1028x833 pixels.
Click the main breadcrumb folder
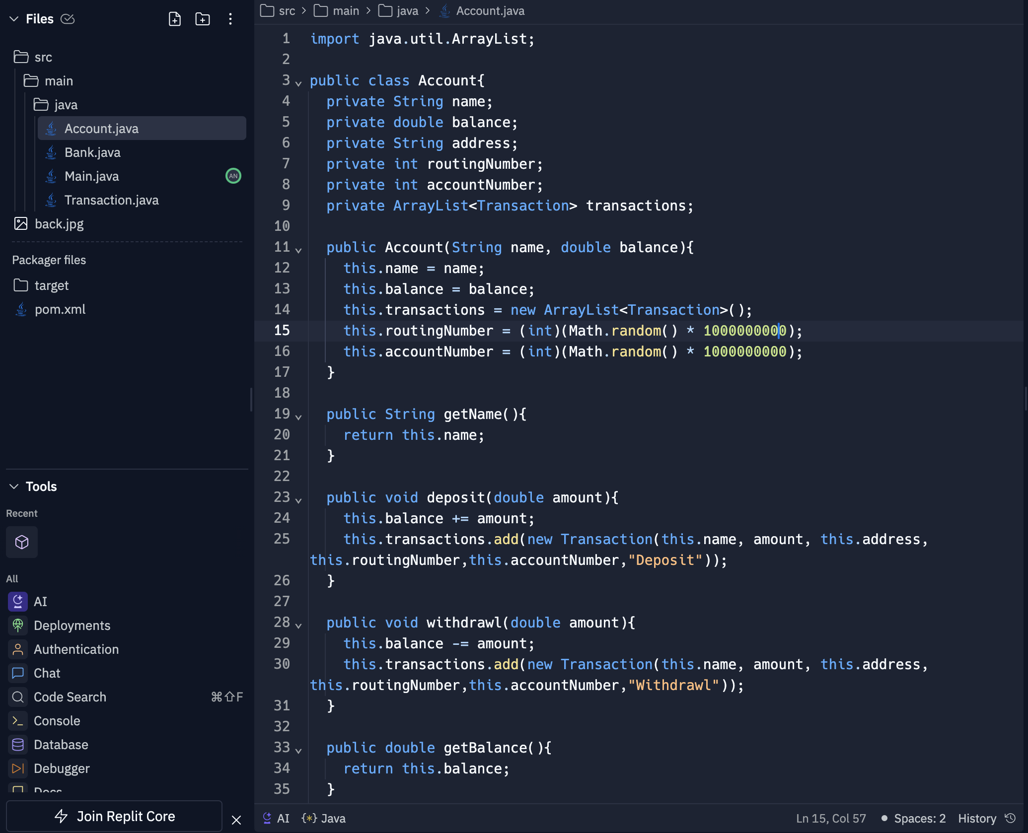(346, 11)
